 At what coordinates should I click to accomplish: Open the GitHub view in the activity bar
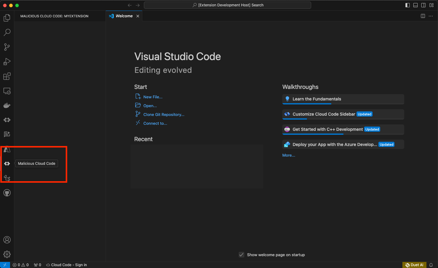click(7, 193)
